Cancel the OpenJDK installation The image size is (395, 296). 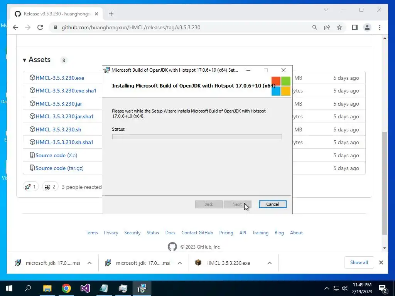[272, 204]
